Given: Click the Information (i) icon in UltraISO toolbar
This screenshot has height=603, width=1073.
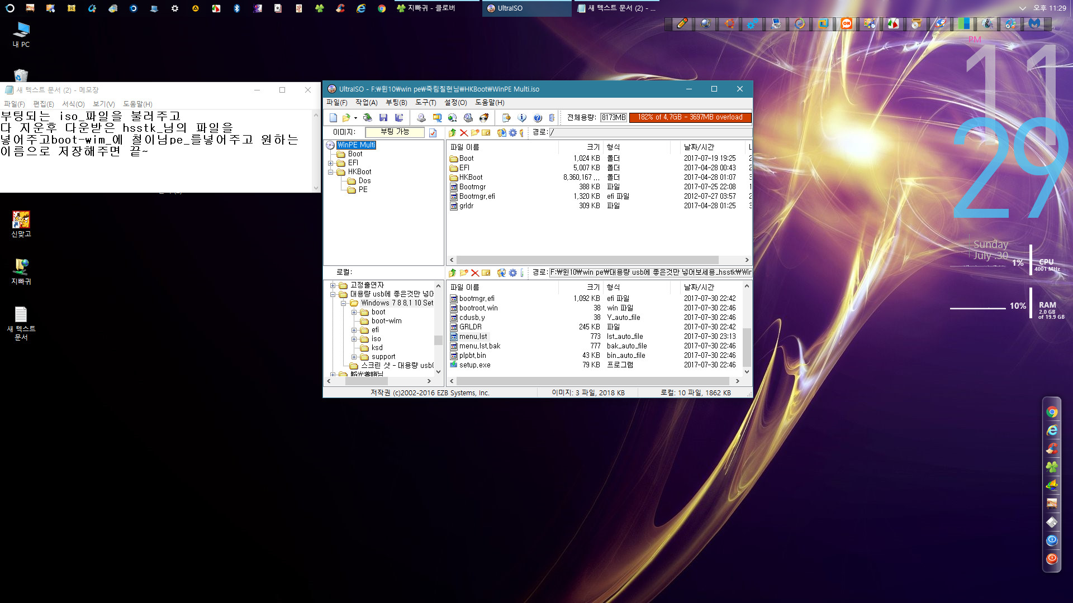Looking at the screenshot, I should (522, 118).
